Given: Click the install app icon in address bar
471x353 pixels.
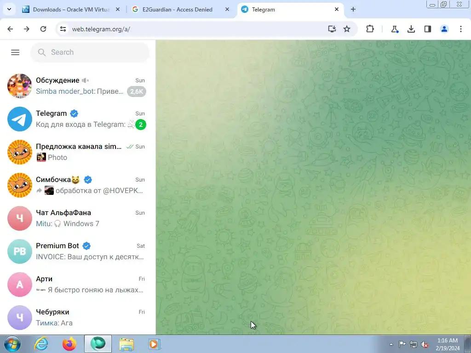Looking at the screenshot, I should tap(332, 29).
